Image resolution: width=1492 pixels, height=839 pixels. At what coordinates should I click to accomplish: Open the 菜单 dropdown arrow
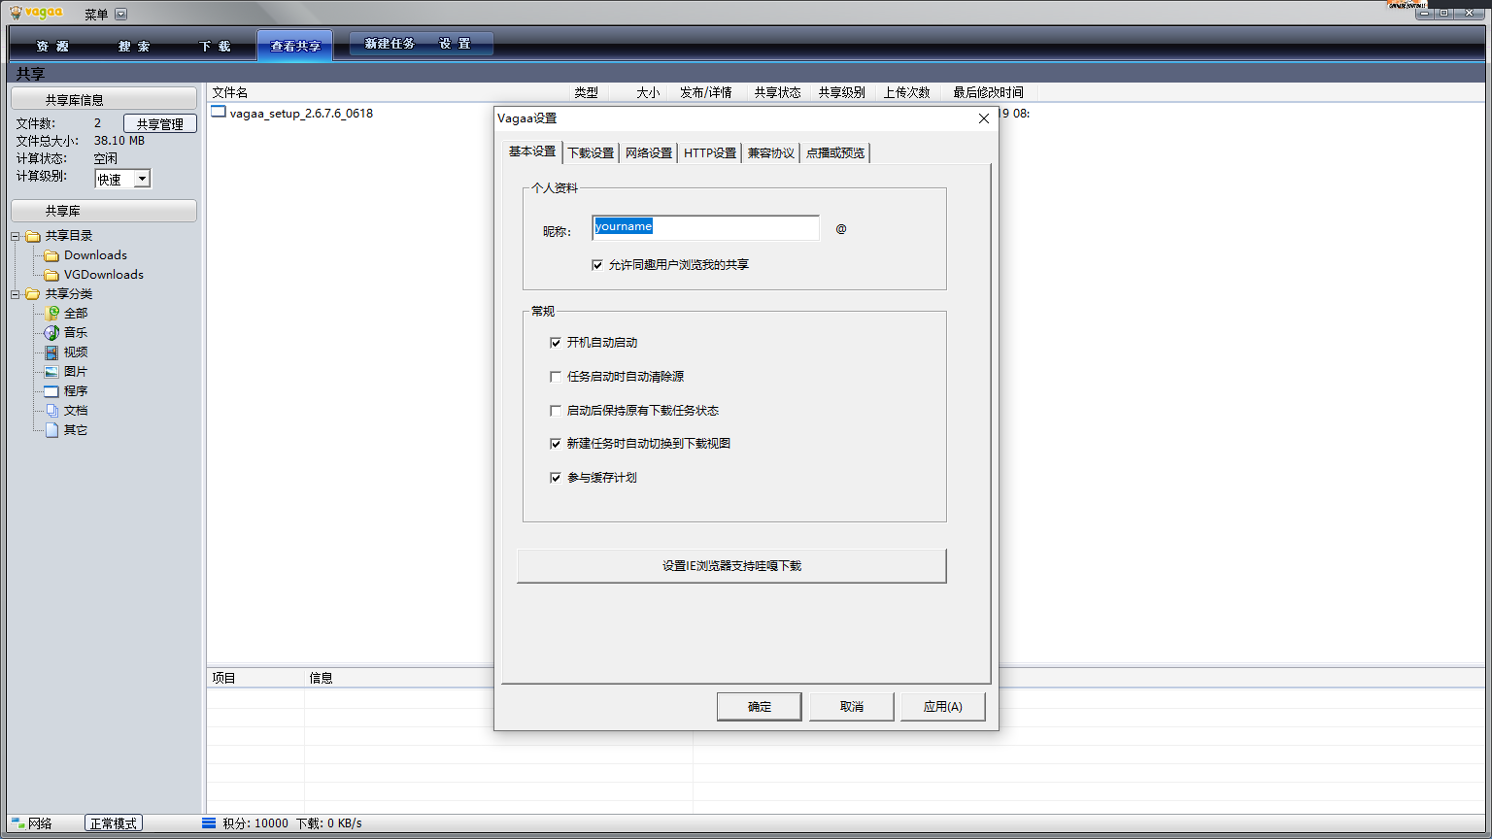[120, 15]
